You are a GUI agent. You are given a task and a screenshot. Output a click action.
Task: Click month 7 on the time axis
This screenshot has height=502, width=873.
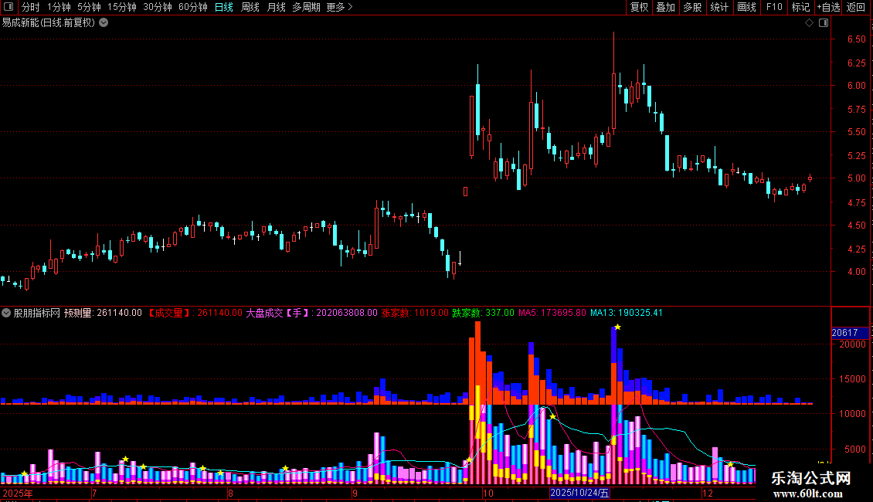point(95,493)
